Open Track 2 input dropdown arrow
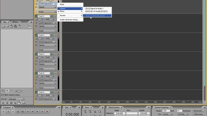 coord(56,23)
